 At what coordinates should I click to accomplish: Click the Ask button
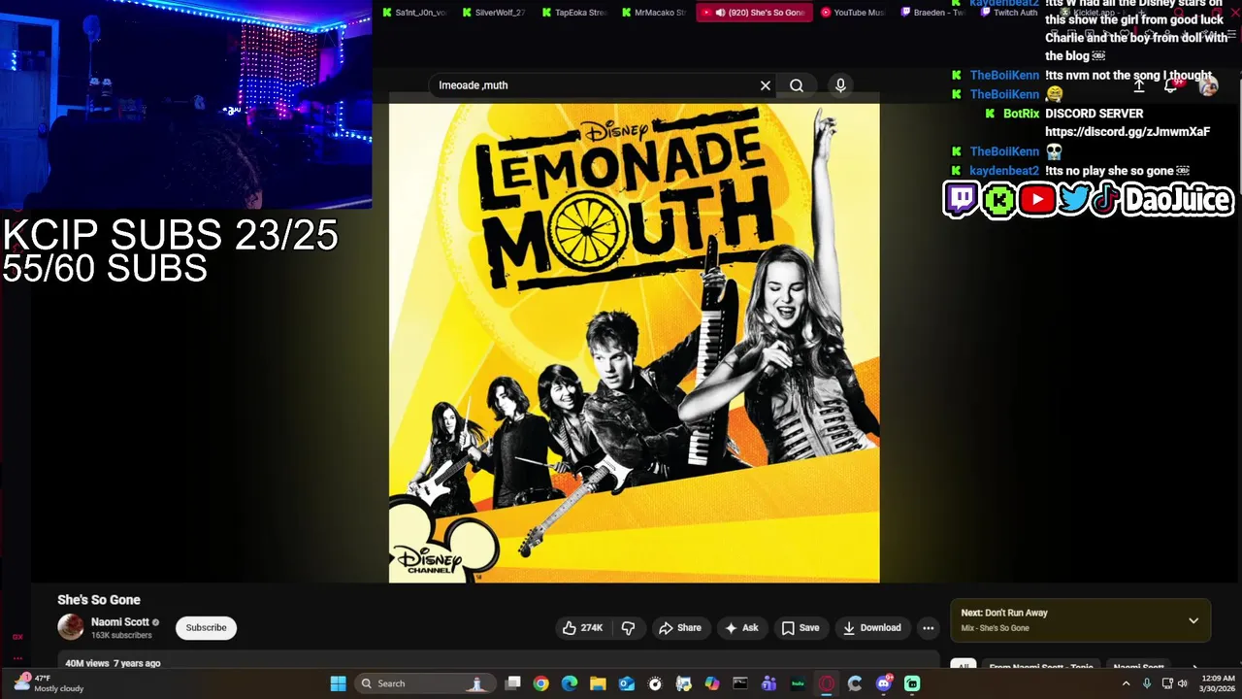pos(741,628)
